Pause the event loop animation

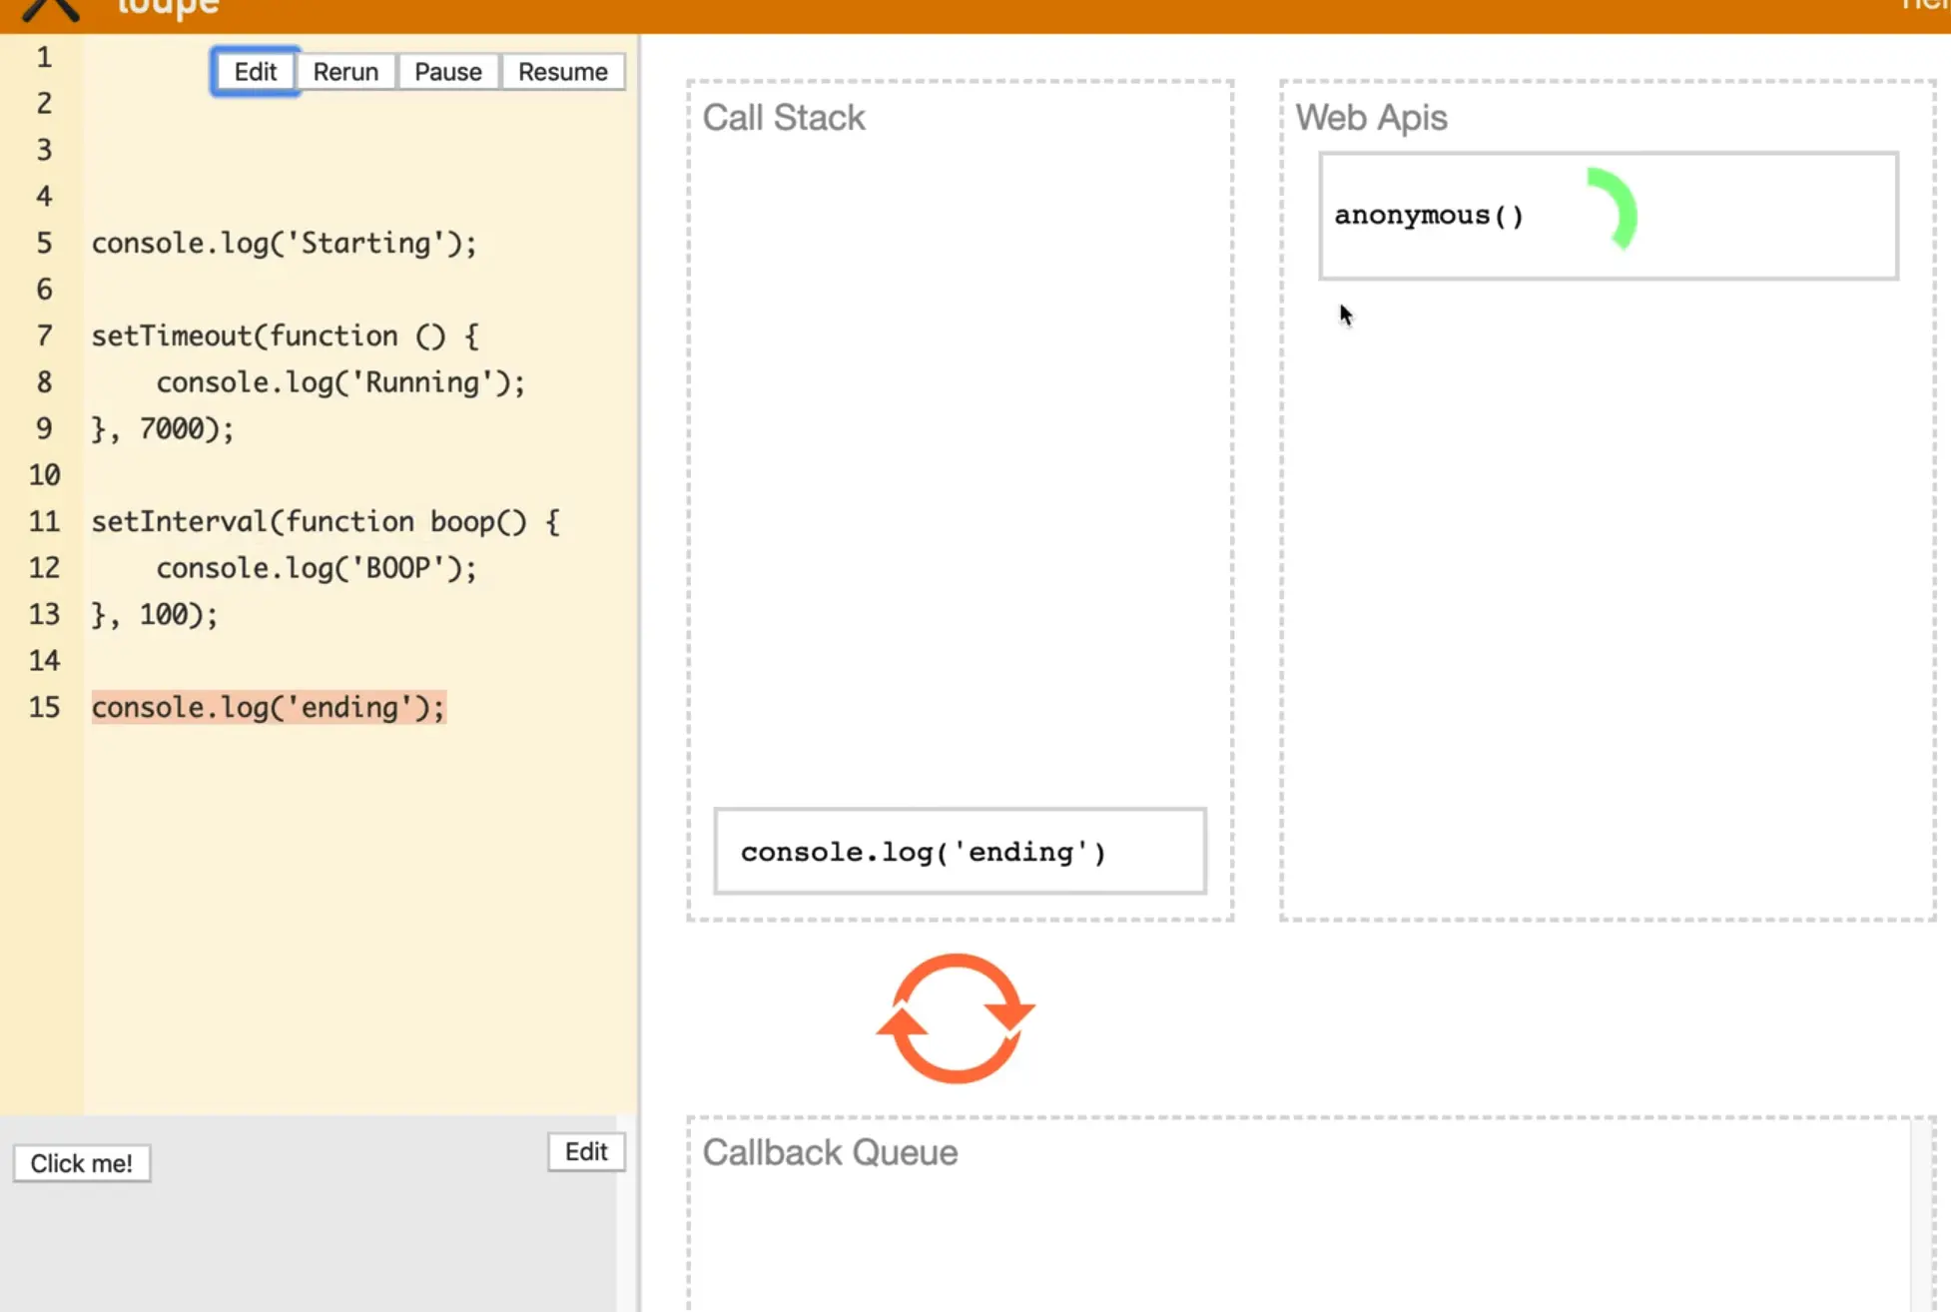(447, 72)
